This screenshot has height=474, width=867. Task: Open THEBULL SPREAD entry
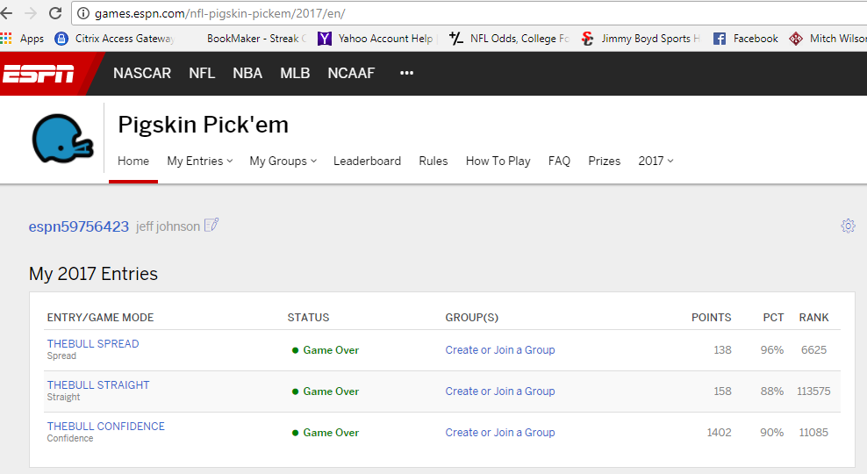[x=93, y=343]
